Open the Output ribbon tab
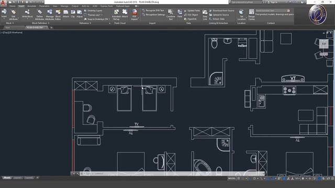335x188 pixels. point(75,6)
